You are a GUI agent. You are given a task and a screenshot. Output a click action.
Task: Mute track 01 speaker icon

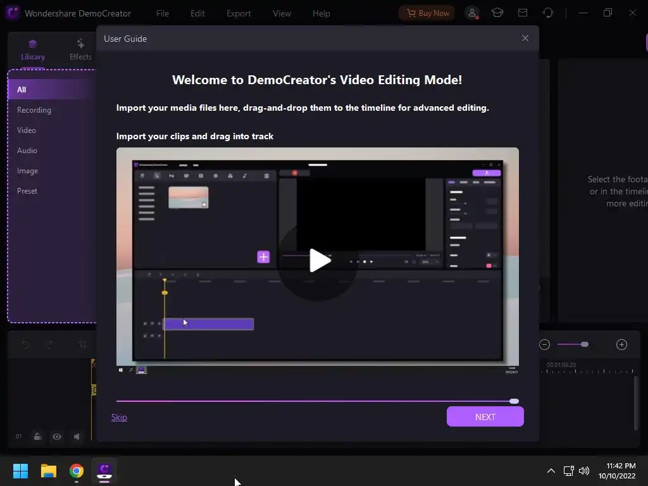tap(77, 437)
